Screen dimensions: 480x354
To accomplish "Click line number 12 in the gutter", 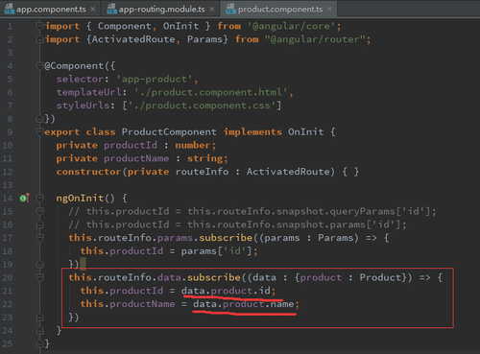I will pos(8,172).
